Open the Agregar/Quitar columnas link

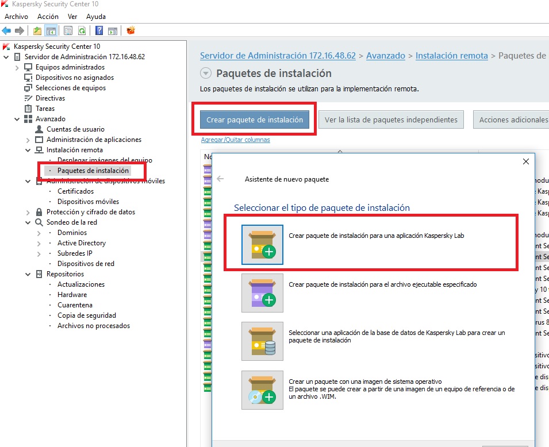pos(235,140)
